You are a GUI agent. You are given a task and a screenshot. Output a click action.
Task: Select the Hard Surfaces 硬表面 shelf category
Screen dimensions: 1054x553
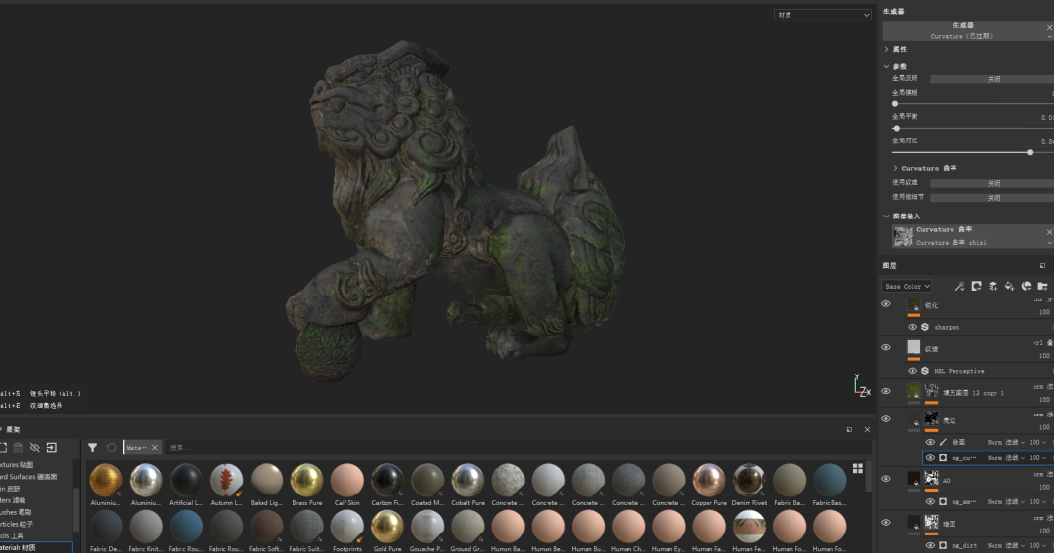click(28, 477)
